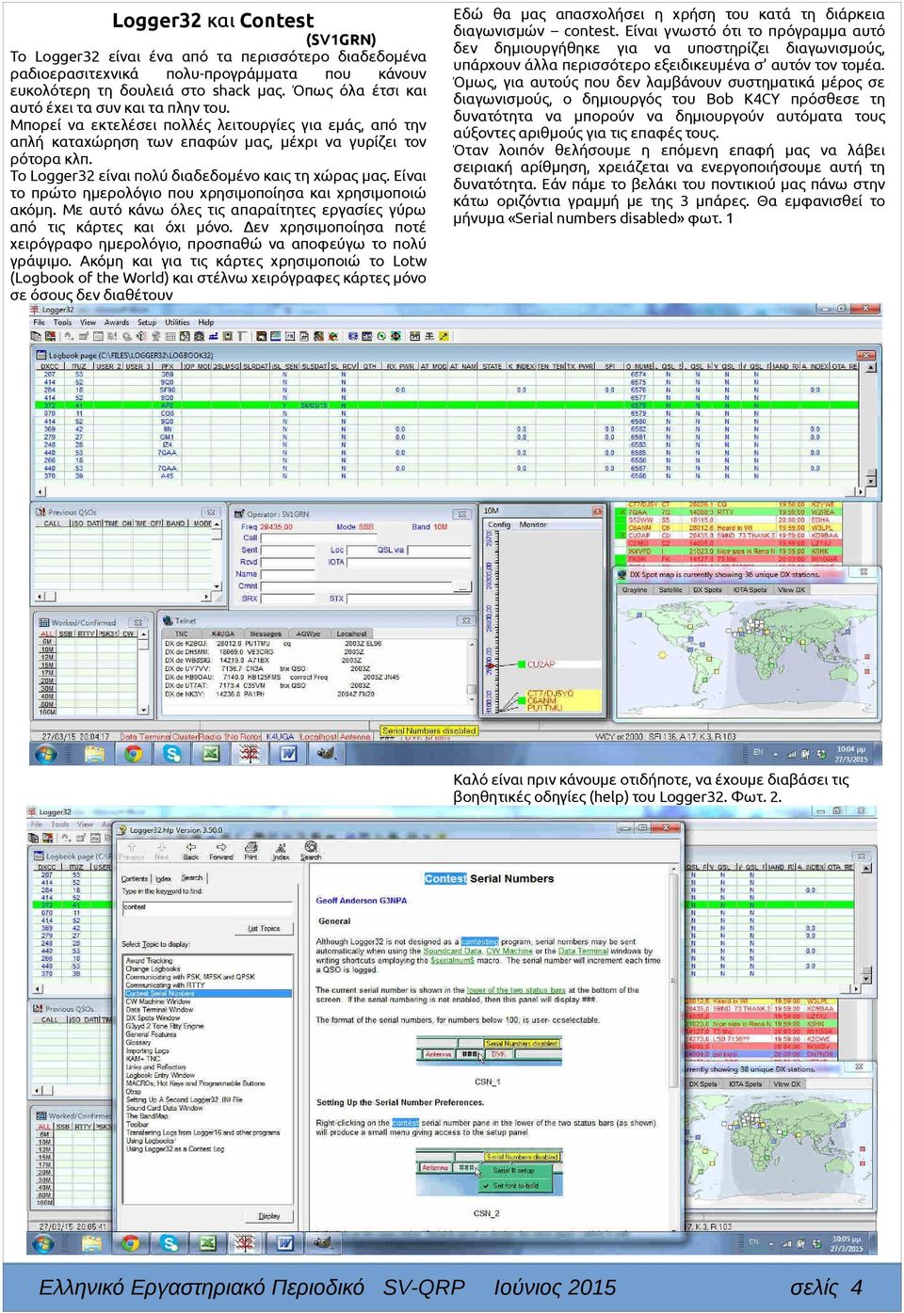
Task: Switch to K4UGA tab in Telnet window
Action: (223, 634)
